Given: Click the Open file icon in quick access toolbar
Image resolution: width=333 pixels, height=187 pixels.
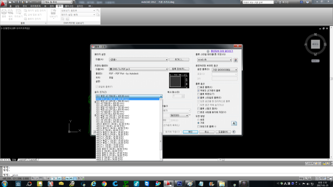Looking at the screenshot, I should click(x=14, y=2).
